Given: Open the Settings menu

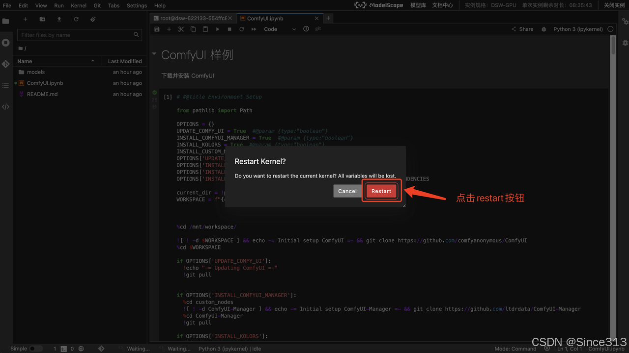Looking at the screenshot, I should click(137, 5).
